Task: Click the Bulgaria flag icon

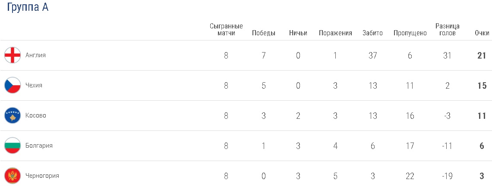Action: click(13, 146)
